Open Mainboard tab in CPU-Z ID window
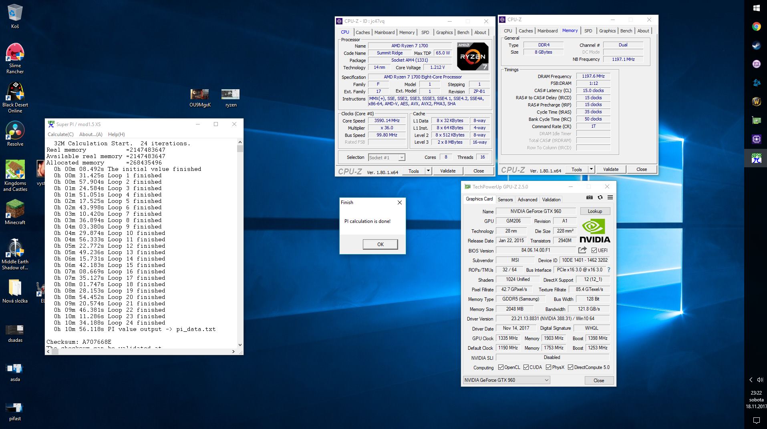This screenshot has width=767, height=429. click(x=385, y=32)
